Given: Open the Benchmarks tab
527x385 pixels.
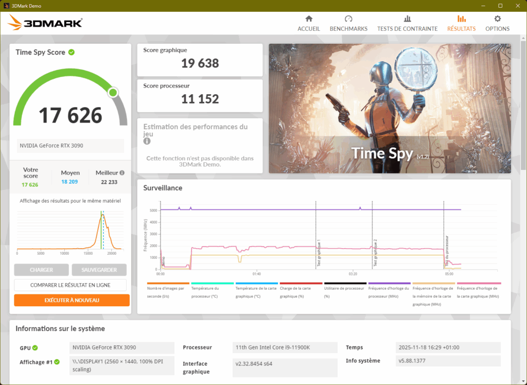Looking at the screenshot, I should coord(348,20).
